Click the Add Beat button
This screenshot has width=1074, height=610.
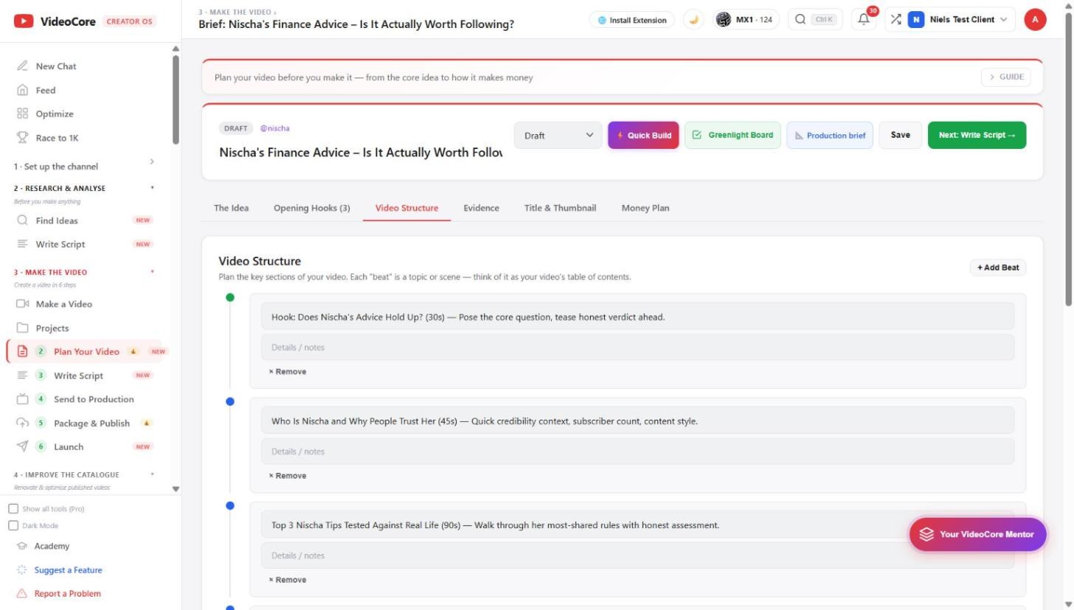coord(998,268)
